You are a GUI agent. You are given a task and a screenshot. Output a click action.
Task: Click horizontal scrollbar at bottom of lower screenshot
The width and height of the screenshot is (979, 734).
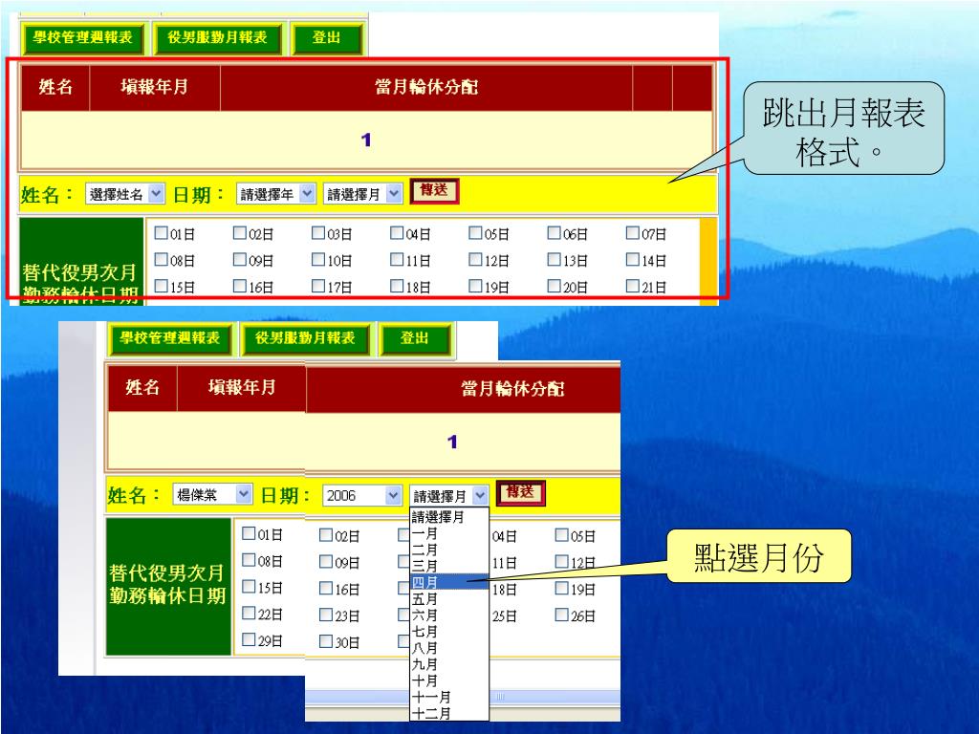463,697
